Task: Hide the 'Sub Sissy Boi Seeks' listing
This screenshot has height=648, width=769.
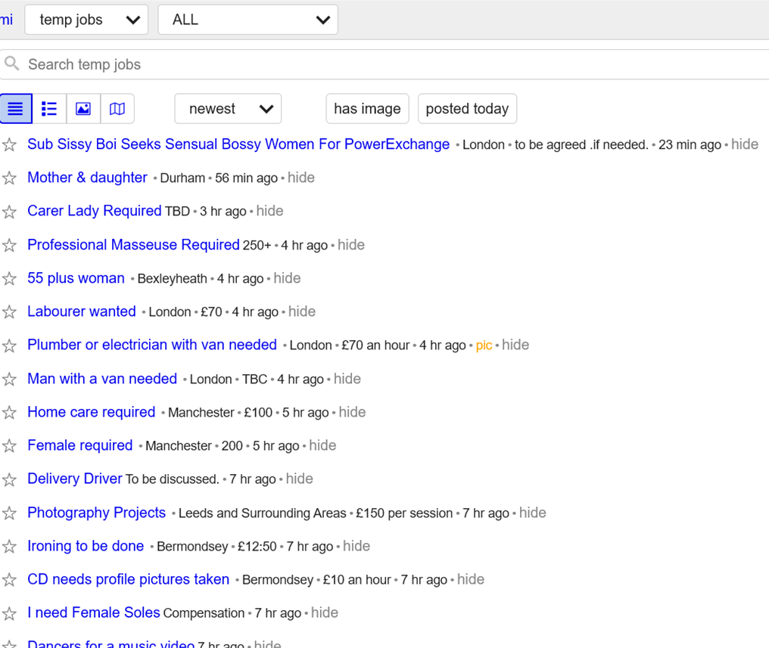Action: coord(745,144)
